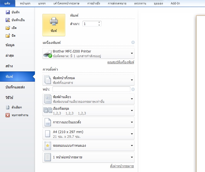Expand the พิมพ์ด้านเดียว dropdown arrow
The image size is (205, 172).
(132, 99)
